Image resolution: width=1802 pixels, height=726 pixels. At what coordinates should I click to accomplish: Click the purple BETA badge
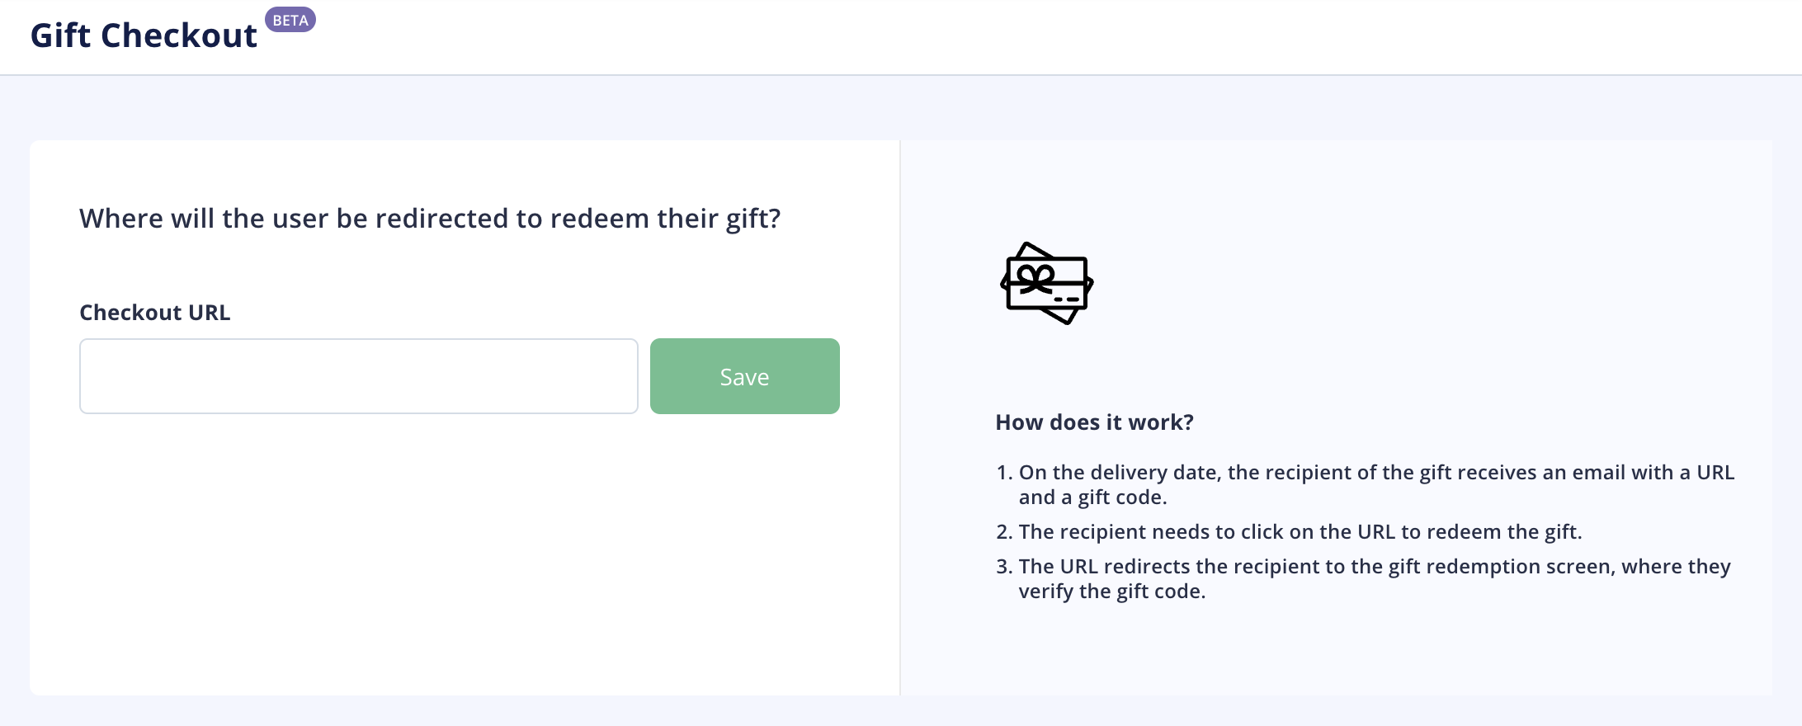click(x=290, y=20)
